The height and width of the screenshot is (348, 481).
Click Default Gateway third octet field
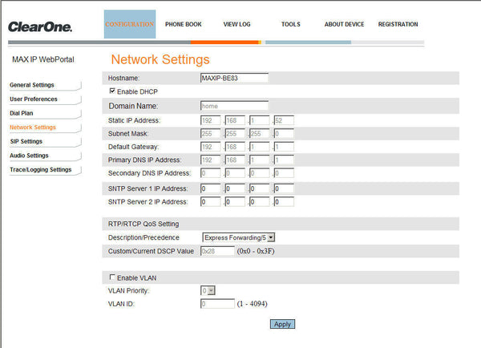click(x=260, y=147)
